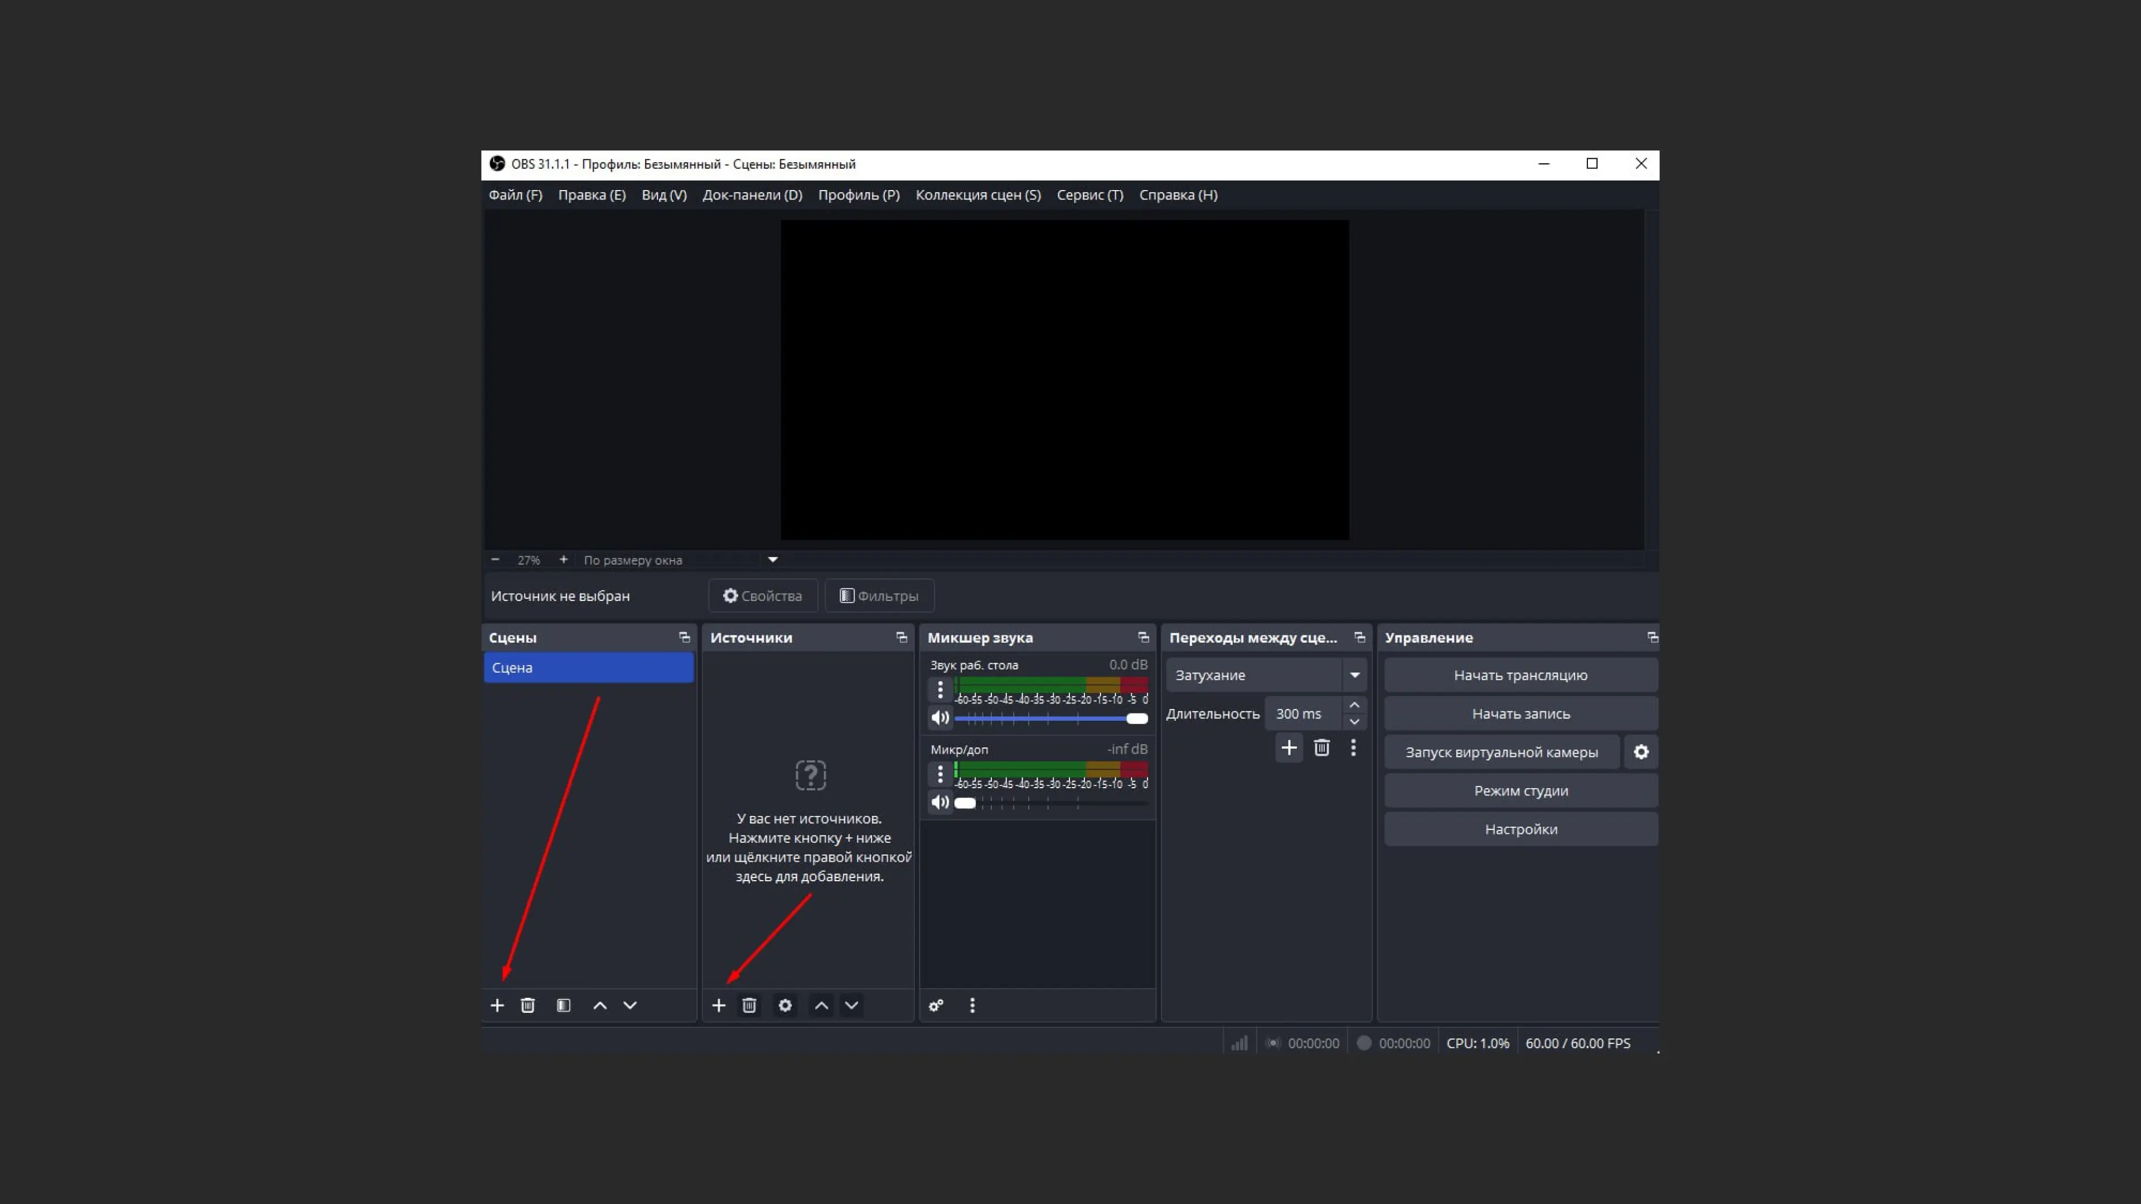
Task: Open scene filters via the filter icon
Action: click(564, 1004)
